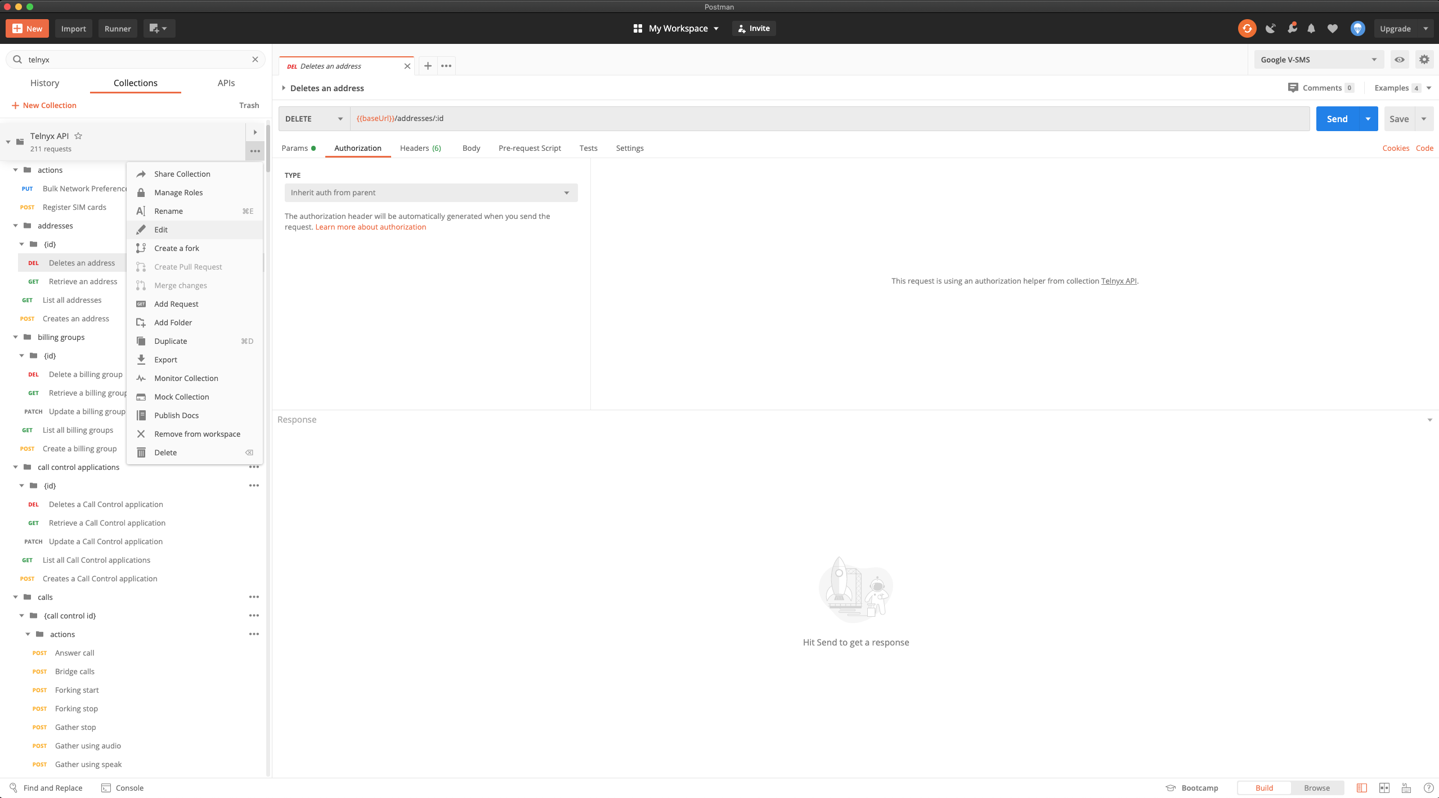The image size is (1439, 798).
Task: Open the Console
Action: coord(122,788)
